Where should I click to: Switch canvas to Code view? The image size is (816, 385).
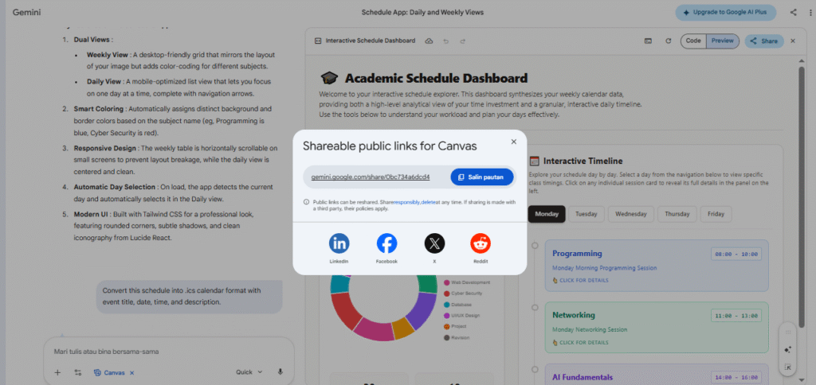point(693,41)
